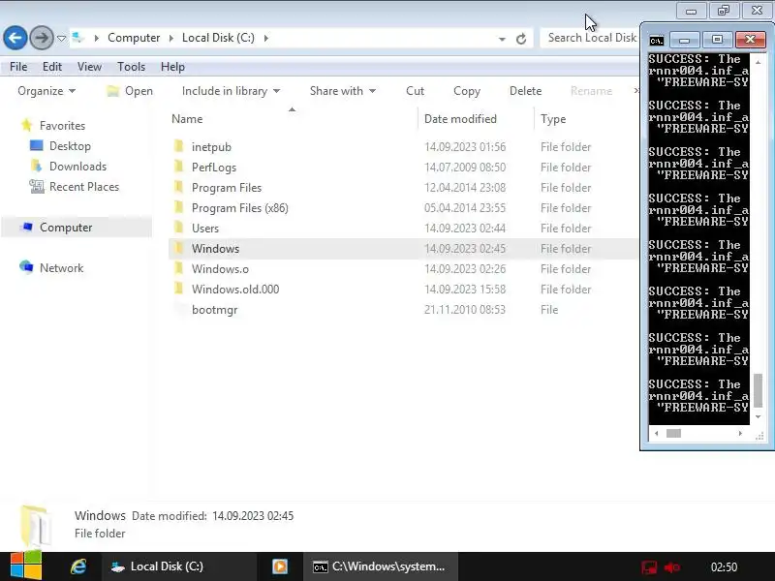Expand the Share with dropdown
Viewport: 775px width, 581px height.
click(x=343, y=91)
